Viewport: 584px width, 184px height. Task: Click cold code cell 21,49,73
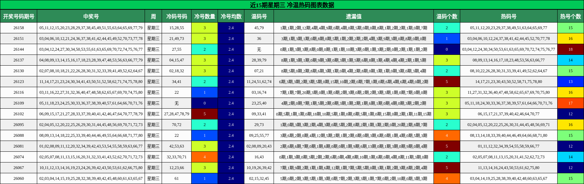pos(177,39)
